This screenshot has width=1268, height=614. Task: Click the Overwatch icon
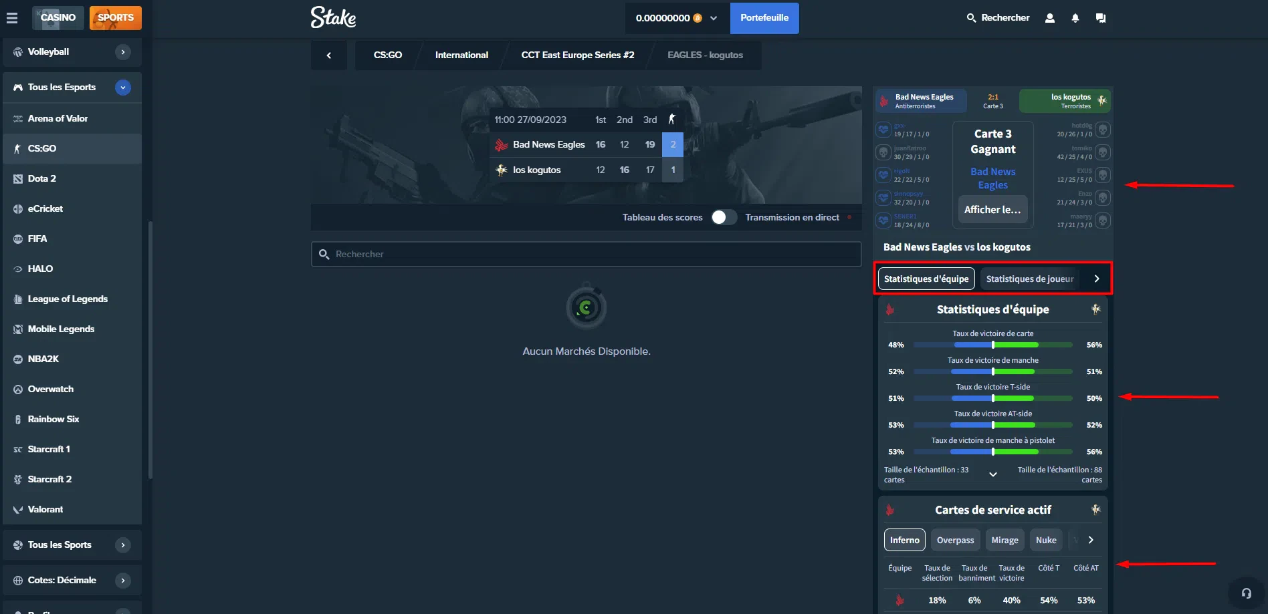point(18,390)
